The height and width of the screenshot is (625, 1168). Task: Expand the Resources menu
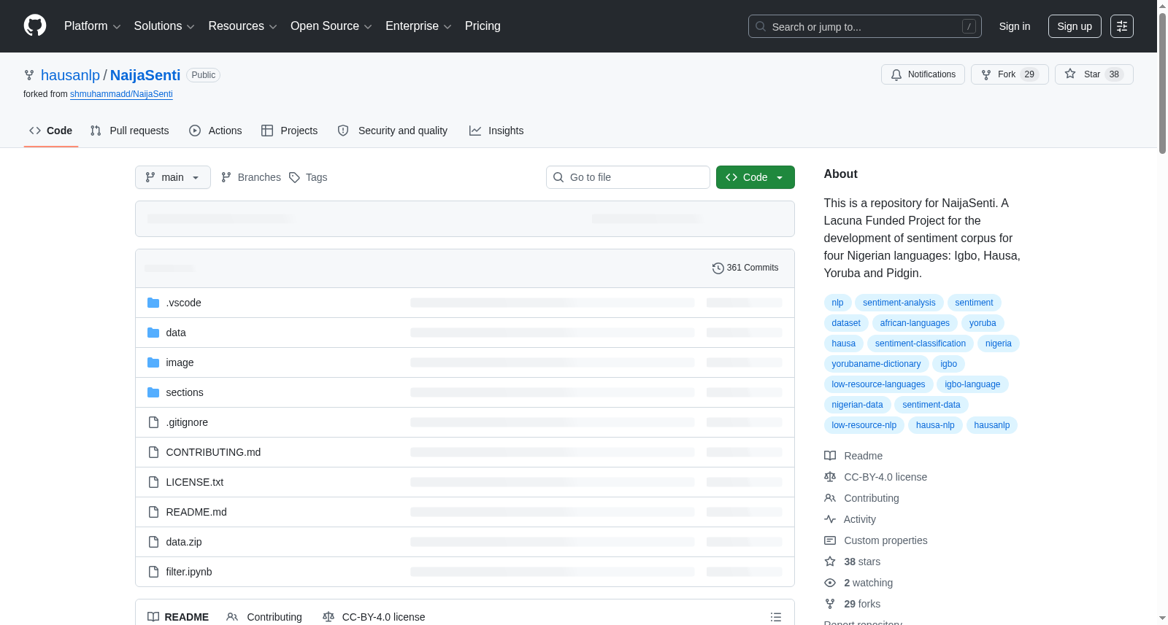(242, 26)
